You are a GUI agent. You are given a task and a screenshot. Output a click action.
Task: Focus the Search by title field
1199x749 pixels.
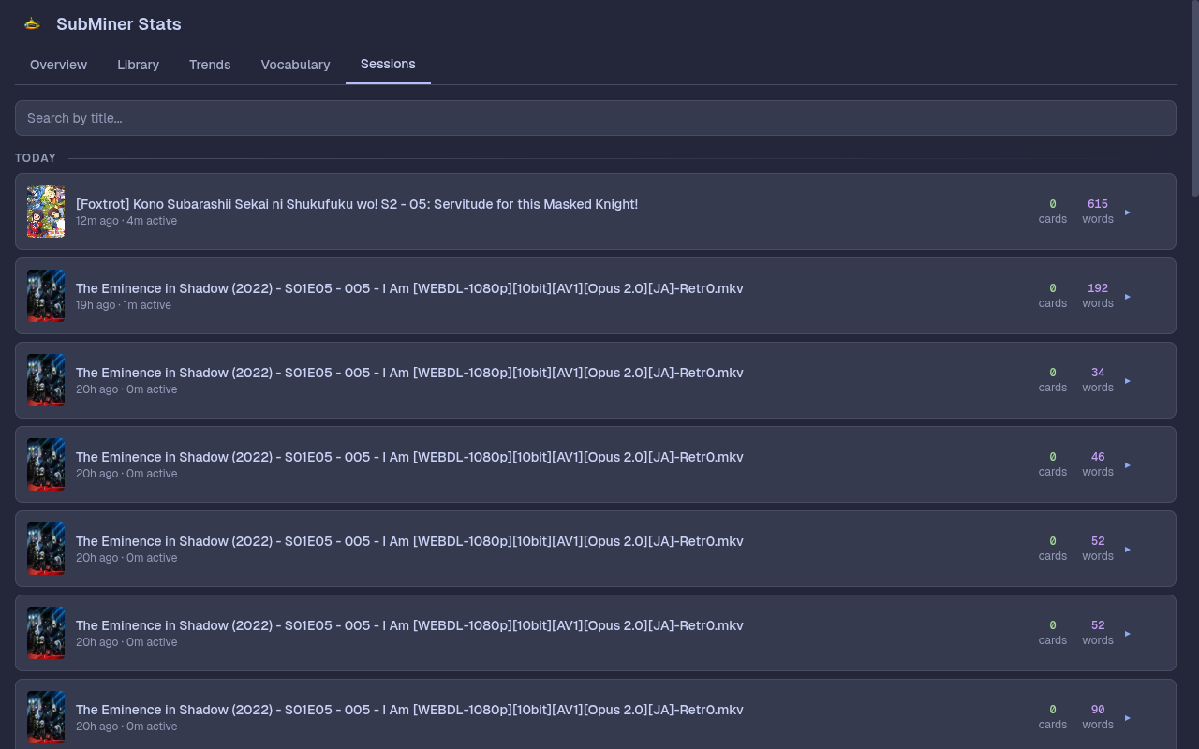point(595,118)
